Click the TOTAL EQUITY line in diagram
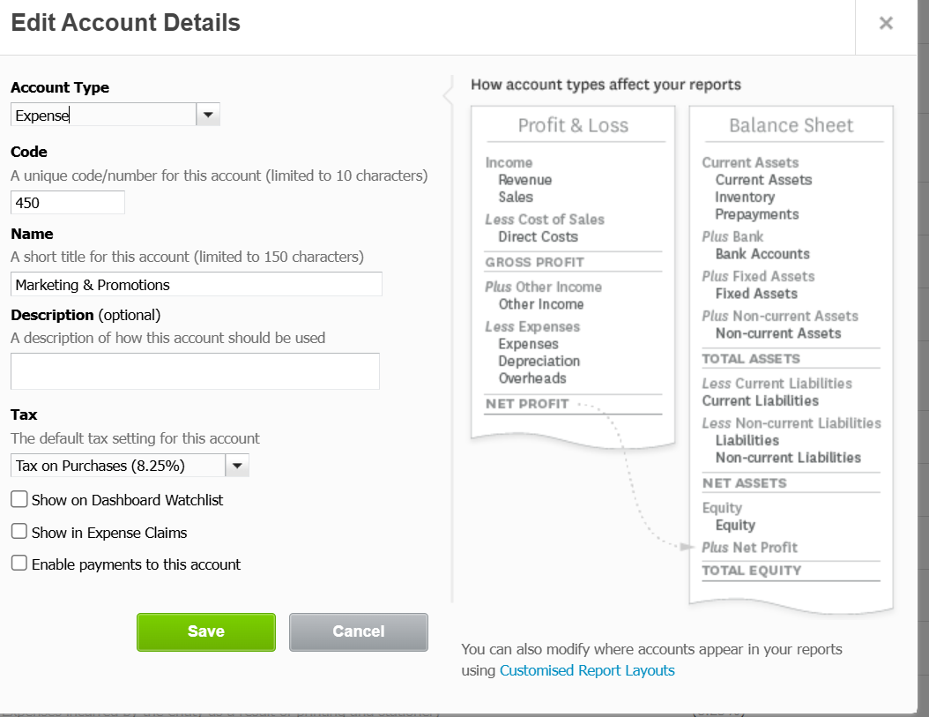The image size is (929, 717). (x=752, y=571)
